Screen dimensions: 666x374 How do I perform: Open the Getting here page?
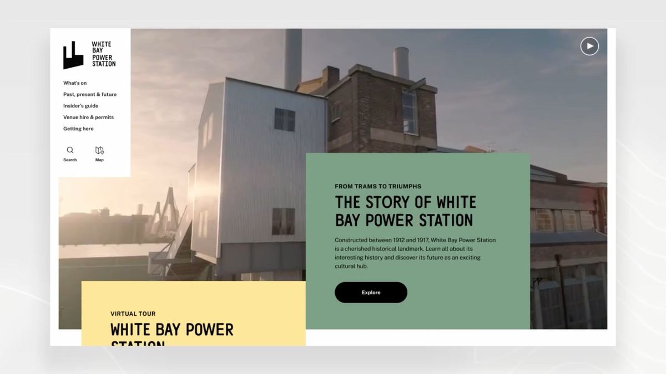[78, 129]
